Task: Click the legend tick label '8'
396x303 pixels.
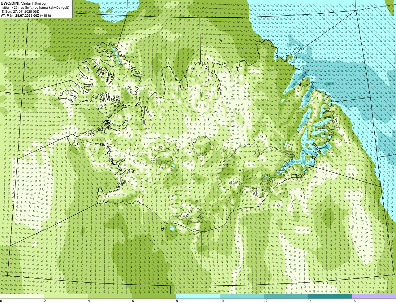Action: tap(177, 301)
